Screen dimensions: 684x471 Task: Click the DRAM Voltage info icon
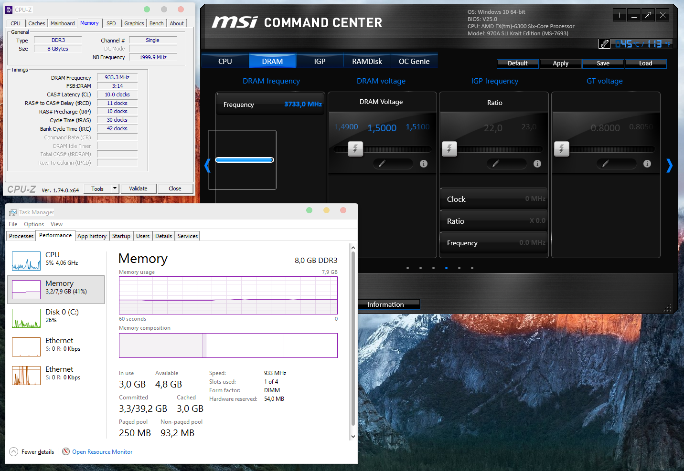tap(424, 164)
